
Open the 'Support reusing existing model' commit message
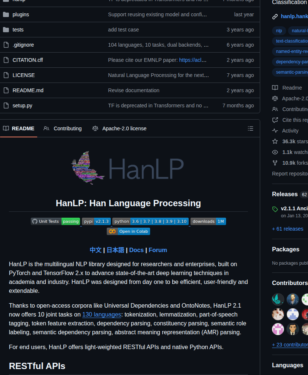pyautogui.click(x=158, y=14)
